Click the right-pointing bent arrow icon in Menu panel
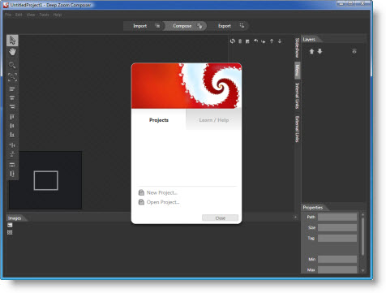The width and height of the screenshot is (386, 293). [x=264, y=41]
